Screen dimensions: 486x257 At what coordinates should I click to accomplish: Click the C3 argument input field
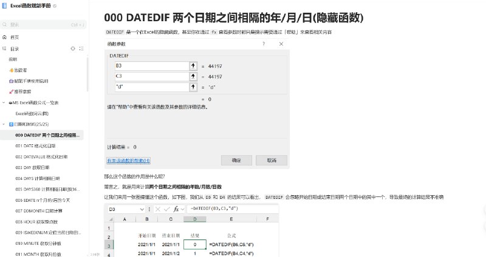pos(152,76)
